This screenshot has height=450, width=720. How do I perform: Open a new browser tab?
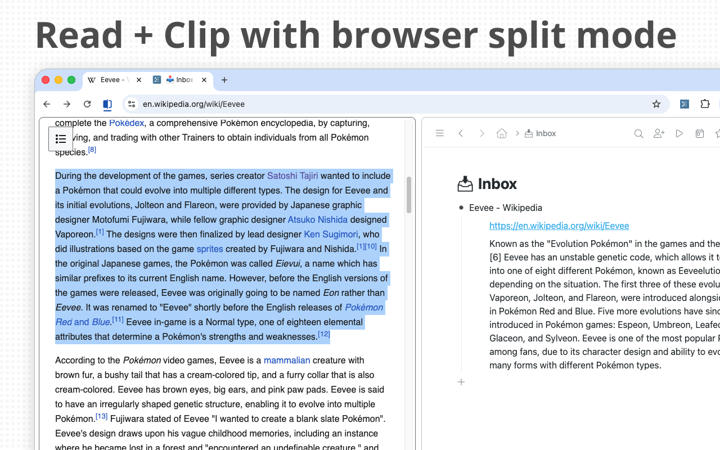click(224, 80)
